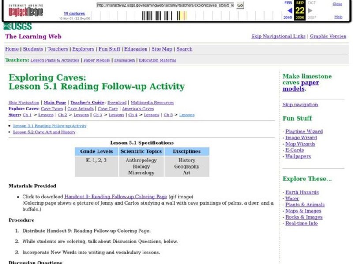The width and height of the screenshot is (353, 264).
Task: Go to previous capture with the blue arrow
Action: (x=289, y=10)
